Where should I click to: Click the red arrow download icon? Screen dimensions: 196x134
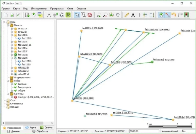(x=187, y=15)
